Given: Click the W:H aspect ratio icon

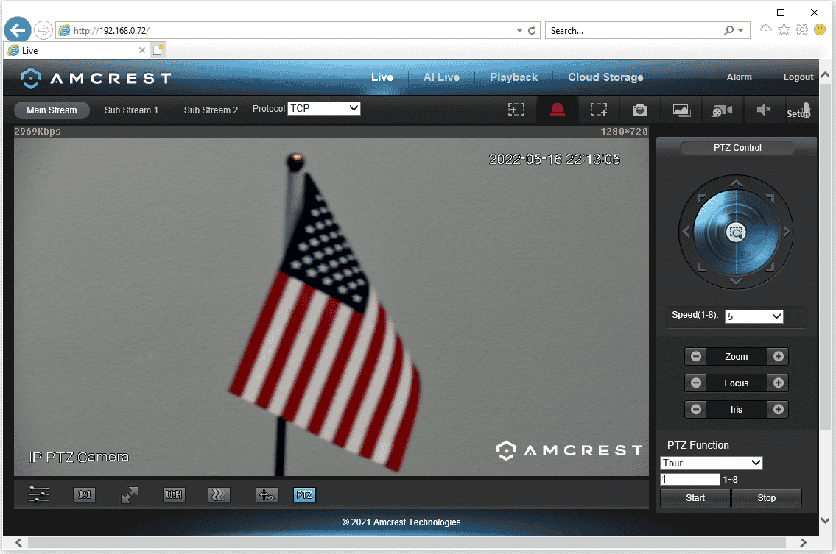Looking at the screenshot, I should tap(174, 495).
